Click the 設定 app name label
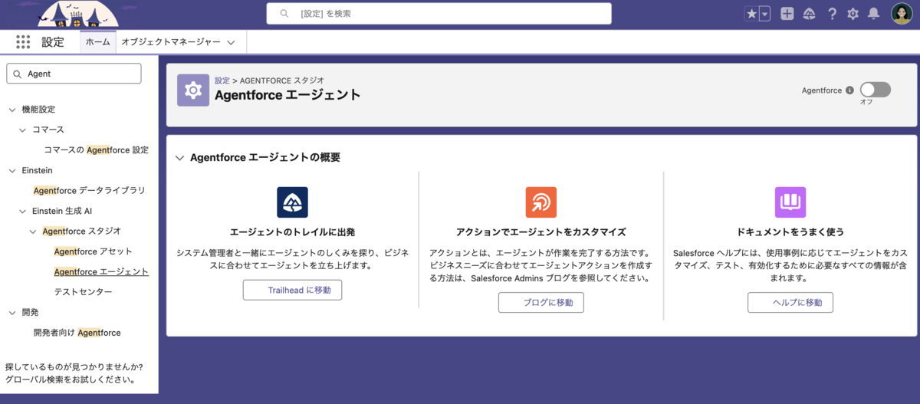The height and width of the screenshot is (404, 920). tap(53, 42)
